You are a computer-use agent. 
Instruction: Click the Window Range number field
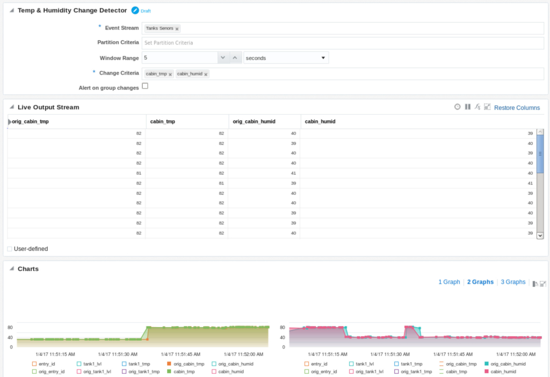(x=179, y=58)
